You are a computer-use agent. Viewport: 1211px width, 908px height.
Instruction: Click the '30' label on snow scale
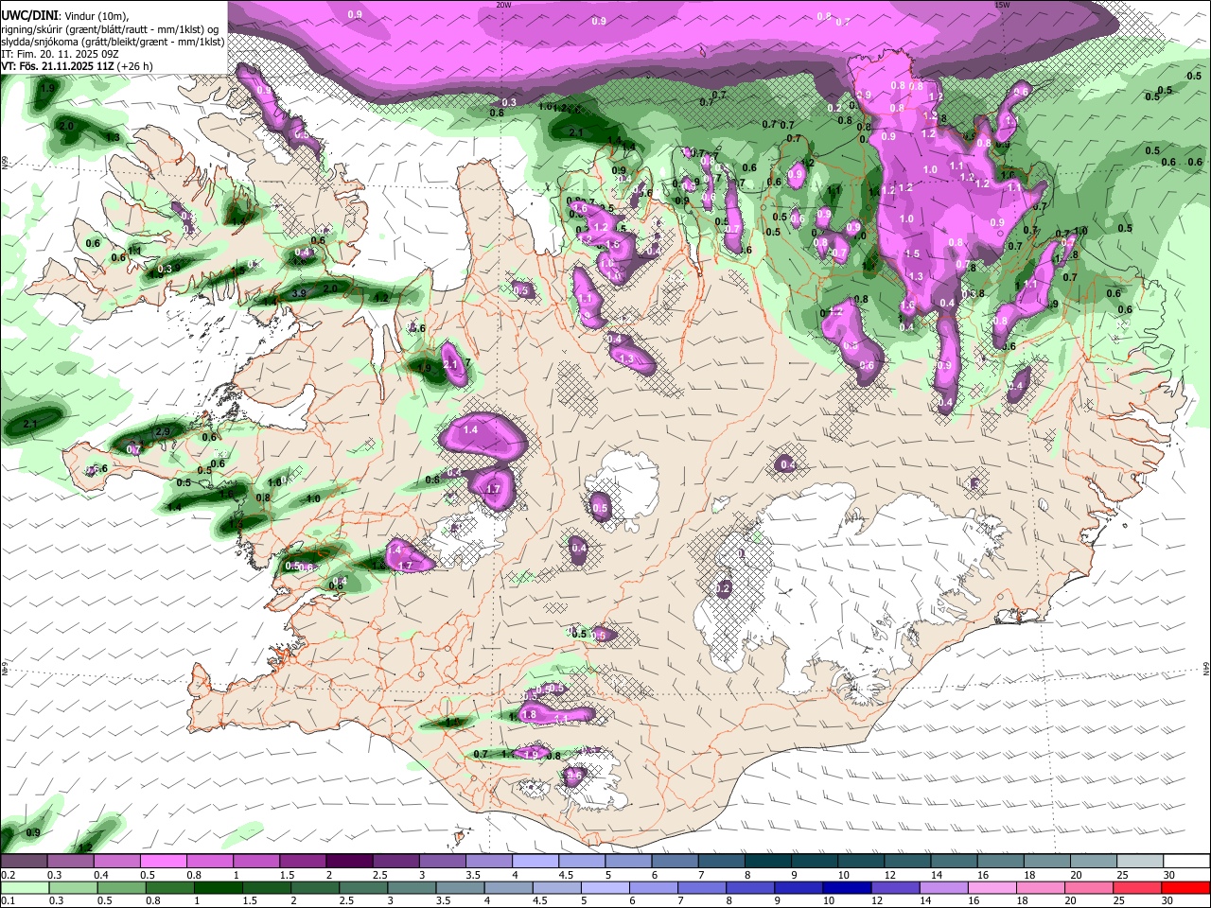tap(1168, 875)
